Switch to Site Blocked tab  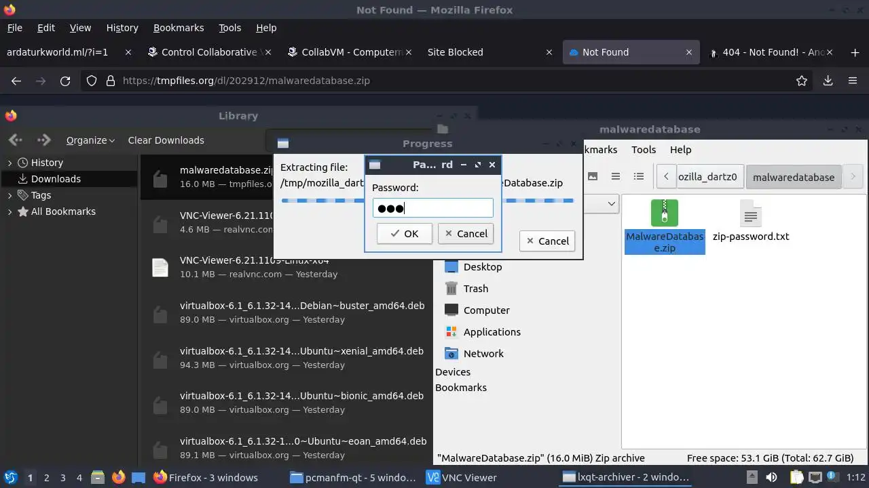coord(489,52)
